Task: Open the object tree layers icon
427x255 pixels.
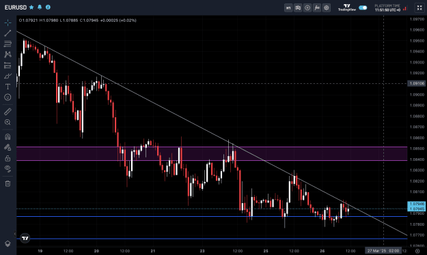Action: point(8,244)
